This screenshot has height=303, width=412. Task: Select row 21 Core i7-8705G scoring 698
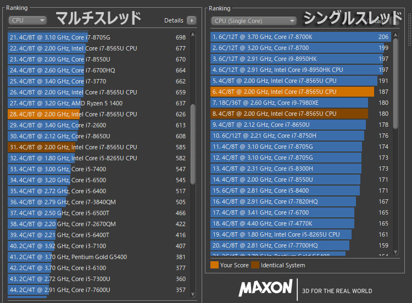point(98,37)
